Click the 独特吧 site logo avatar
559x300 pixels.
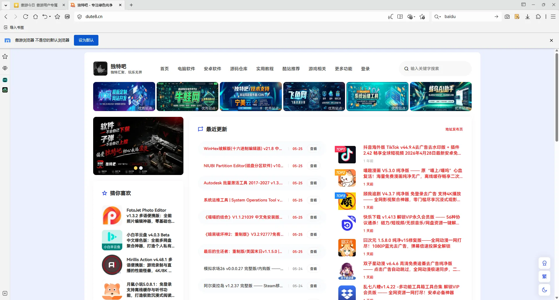[100, 69]
